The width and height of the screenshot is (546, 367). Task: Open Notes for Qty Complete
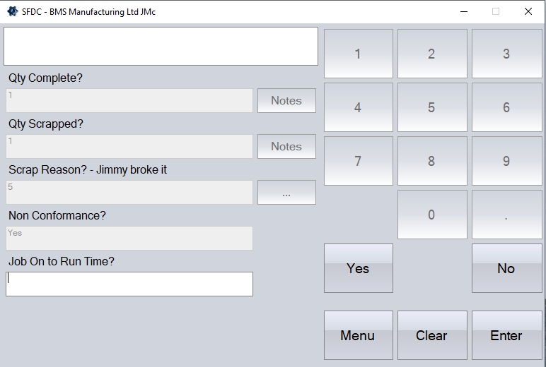click(286, 101)
